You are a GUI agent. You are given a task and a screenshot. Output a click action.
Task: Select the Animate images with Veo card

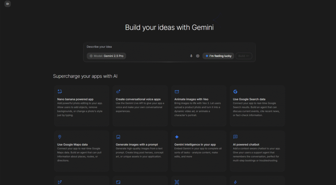(199, 106)
